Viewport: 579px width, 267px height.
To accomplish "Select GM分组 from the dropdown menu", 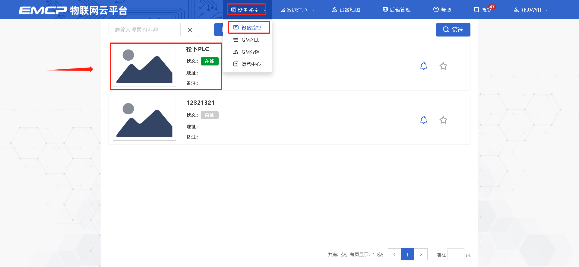I will point(250,52).
